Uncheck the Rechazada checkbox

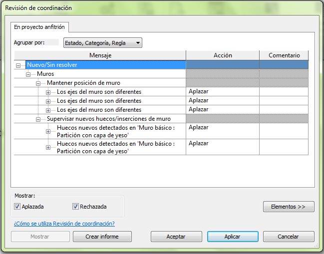click(76, 207)
